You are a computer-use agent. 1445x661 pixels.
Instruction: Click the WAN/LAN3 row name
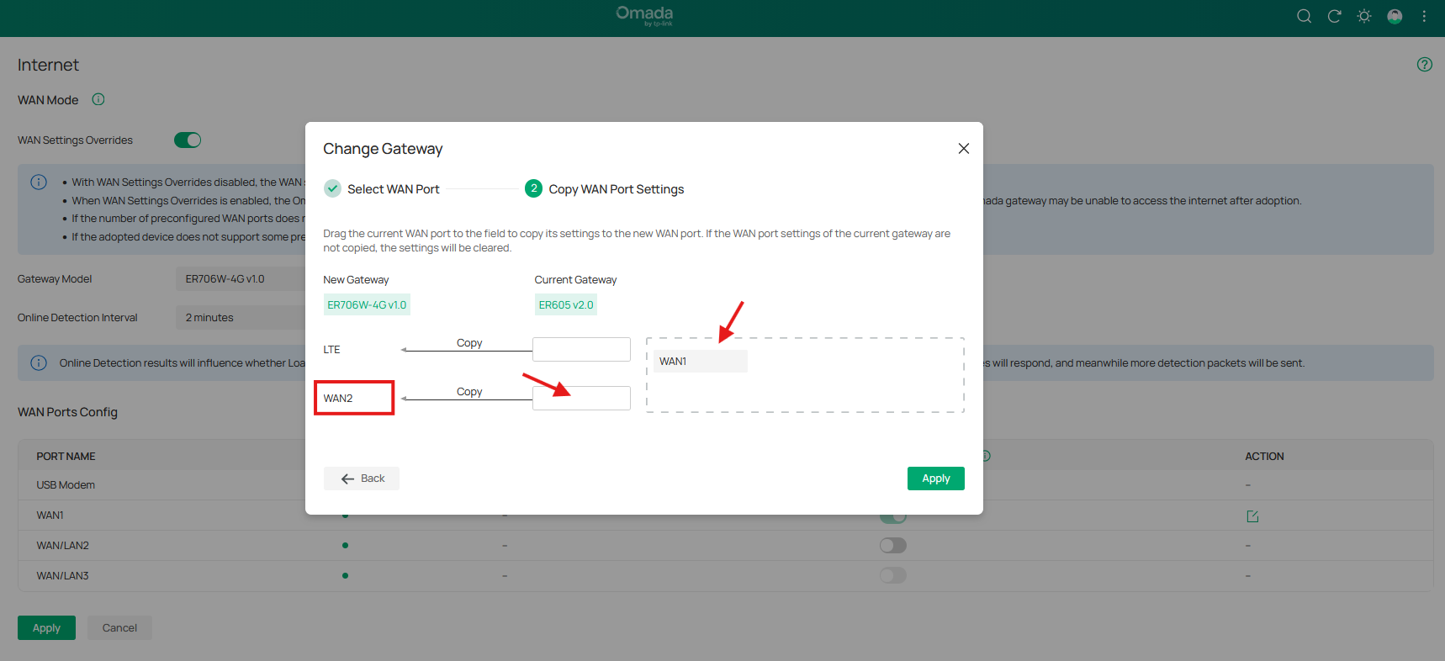click(62, 575)
